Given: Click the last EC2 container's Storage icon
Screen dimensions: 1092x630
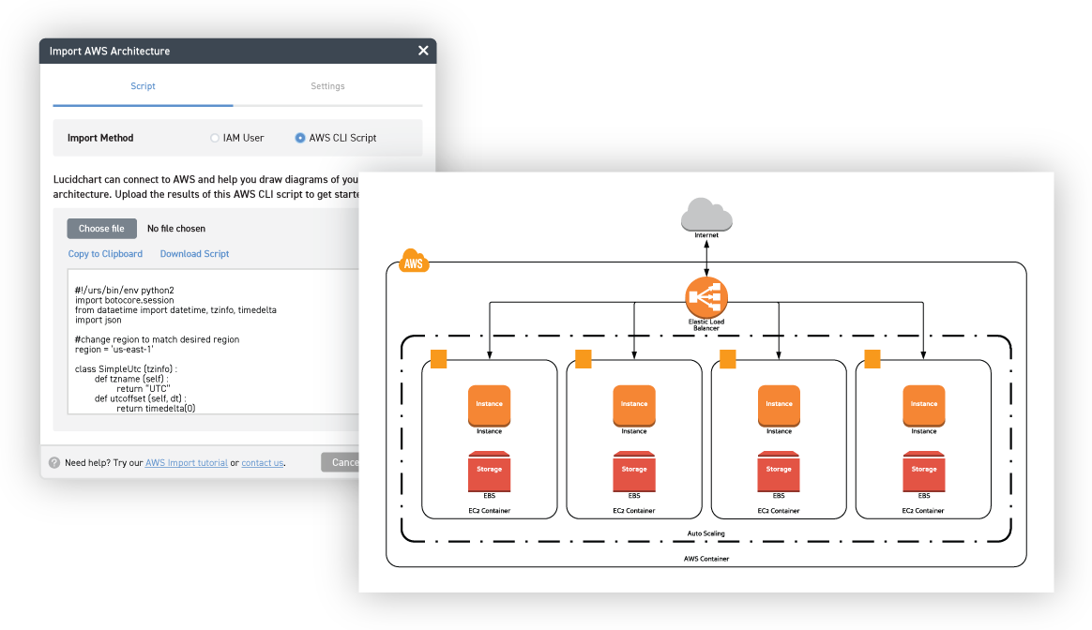Looking at the screenshot, I should coord(923,471).
